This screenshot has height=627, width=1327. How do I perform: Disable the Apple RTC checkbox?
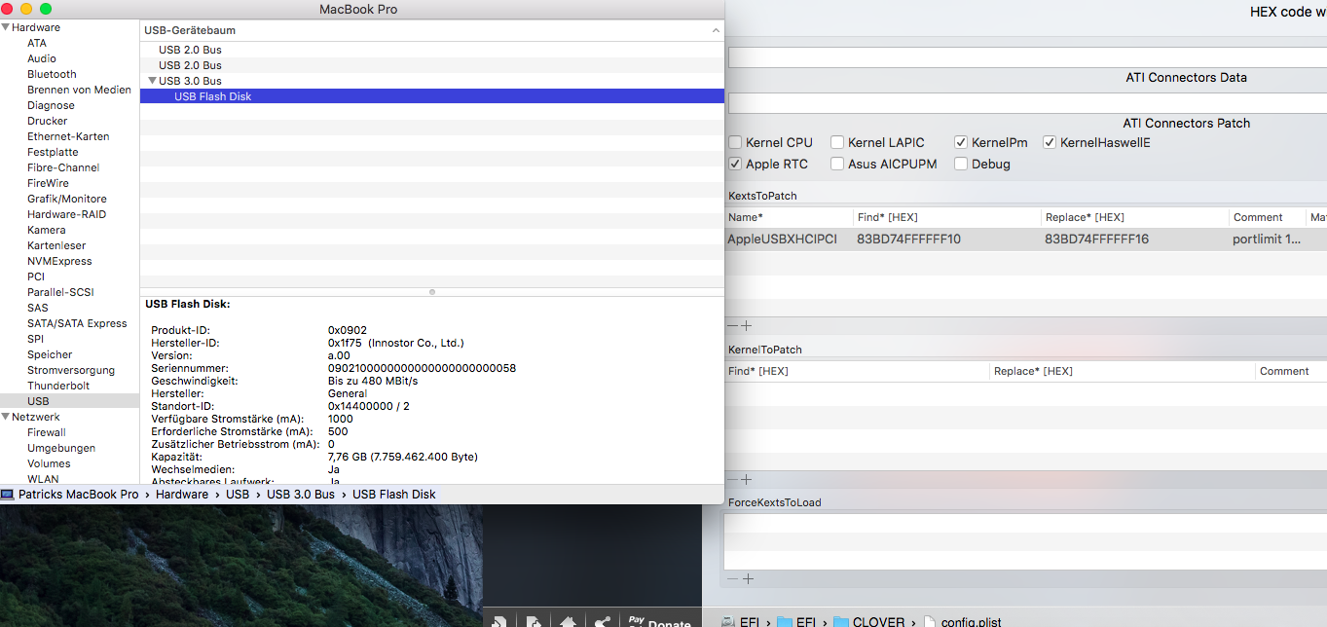[x=735, y=164]
